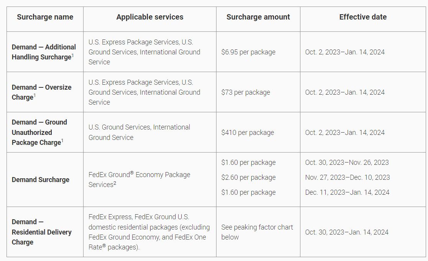Click the bold "Demand Surcharge" row label
Viewport: 428px width, 261px height.
(x=41, y=180)
